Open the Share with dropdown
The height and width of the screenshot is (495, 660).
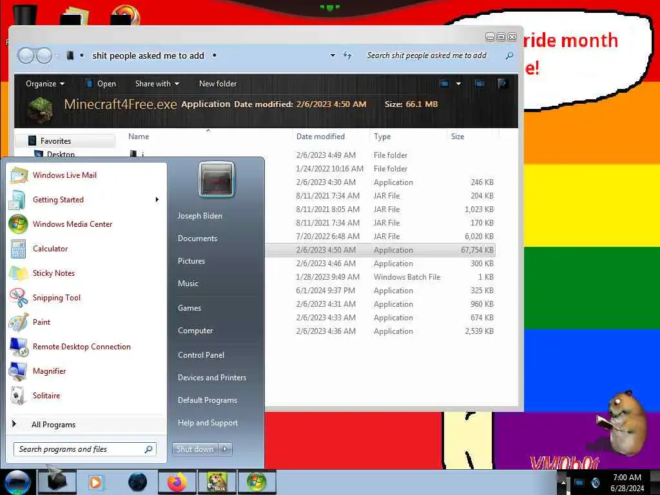coord(157,84)
